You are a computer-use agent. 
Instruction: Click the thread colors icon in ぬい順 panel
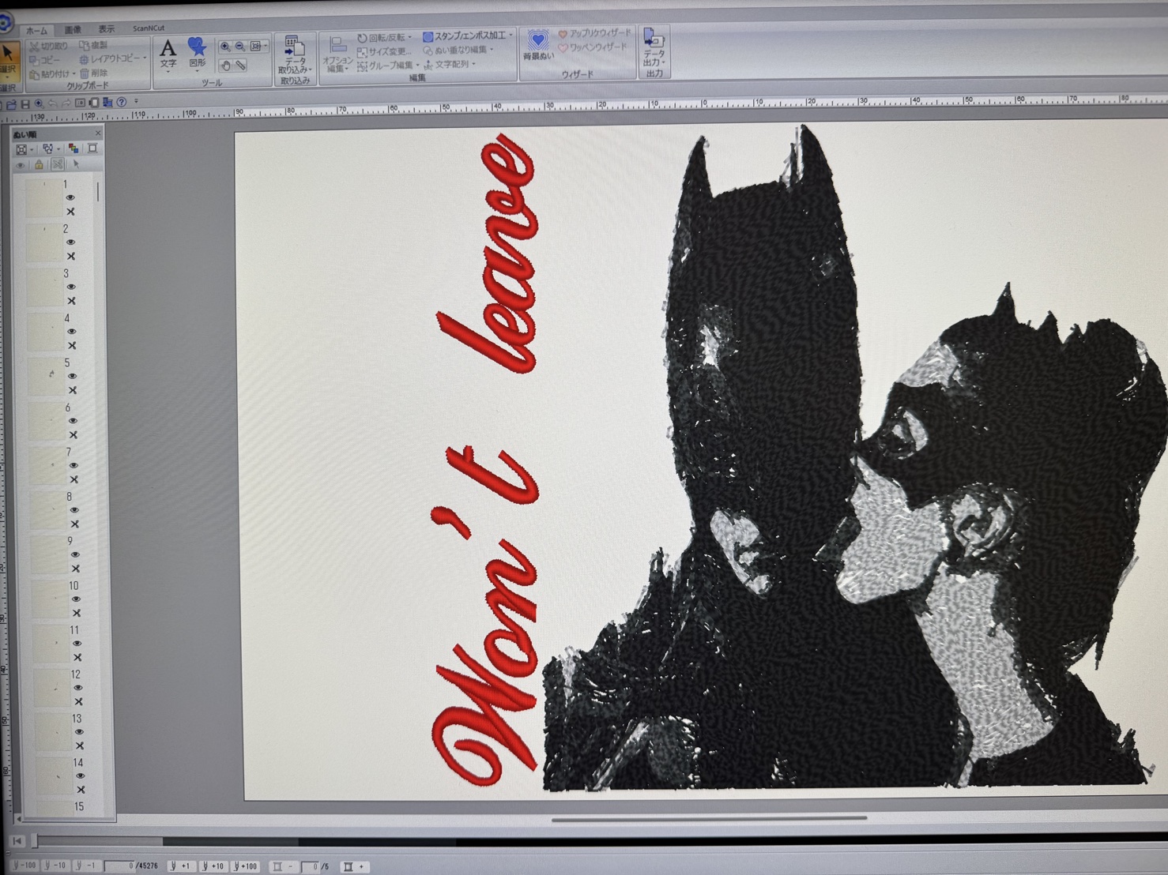click(x=73, y=148)
